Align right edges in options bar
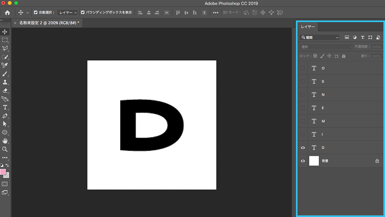Screen dimensions: 385x217 [x=157, y=12]
